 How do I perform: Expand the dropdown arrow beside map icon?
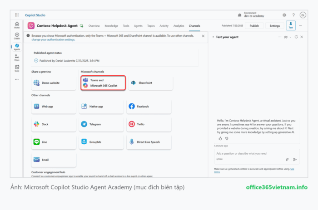290,37
